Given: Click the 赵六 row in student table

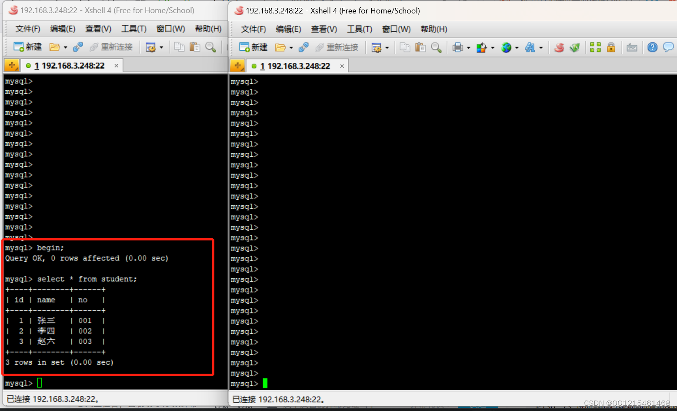Looking at the screenshot, I should click(x=55, y=342).
